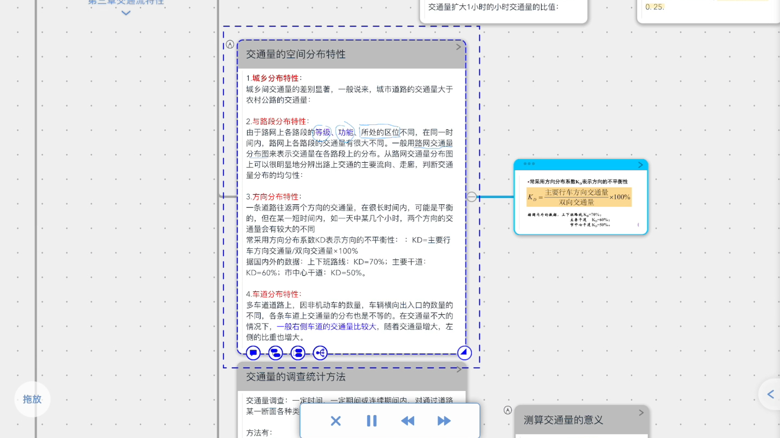Click the add child node icon
The height and width of the screenshot is (438, 780).
click(x=275, y=353)
